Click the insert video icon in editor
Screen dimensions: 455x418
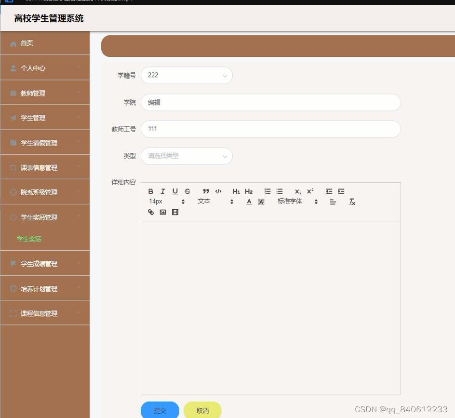175,212
